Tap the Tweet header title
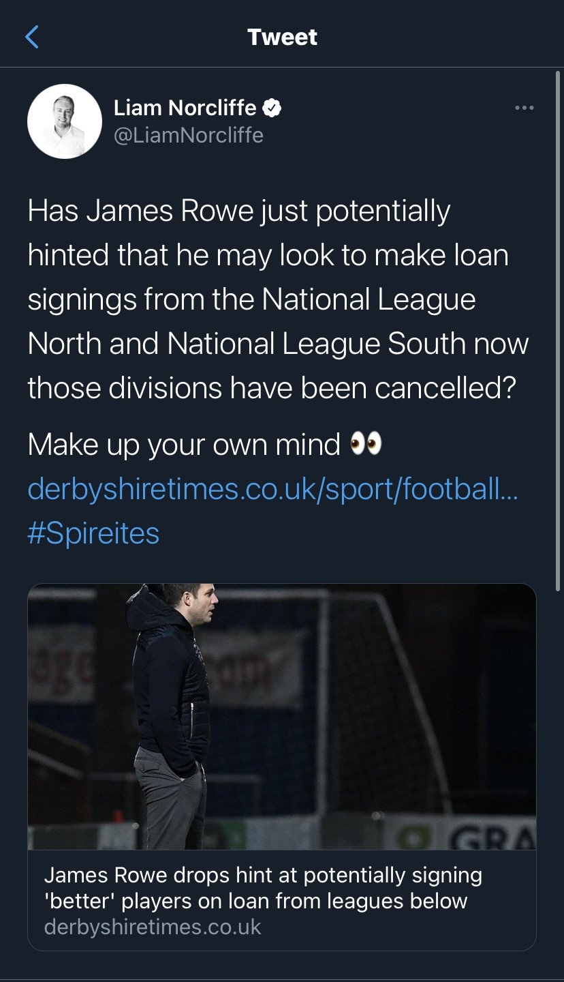Viewport: 564px width, 982px height. tap(282, 37)
